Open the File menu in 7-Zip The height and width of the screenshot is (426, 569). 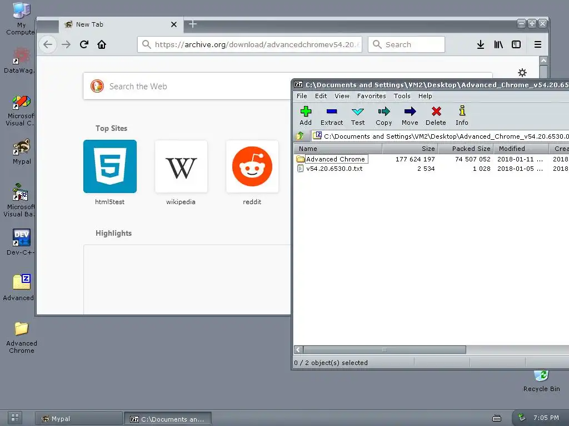click(x=302, y=96)
